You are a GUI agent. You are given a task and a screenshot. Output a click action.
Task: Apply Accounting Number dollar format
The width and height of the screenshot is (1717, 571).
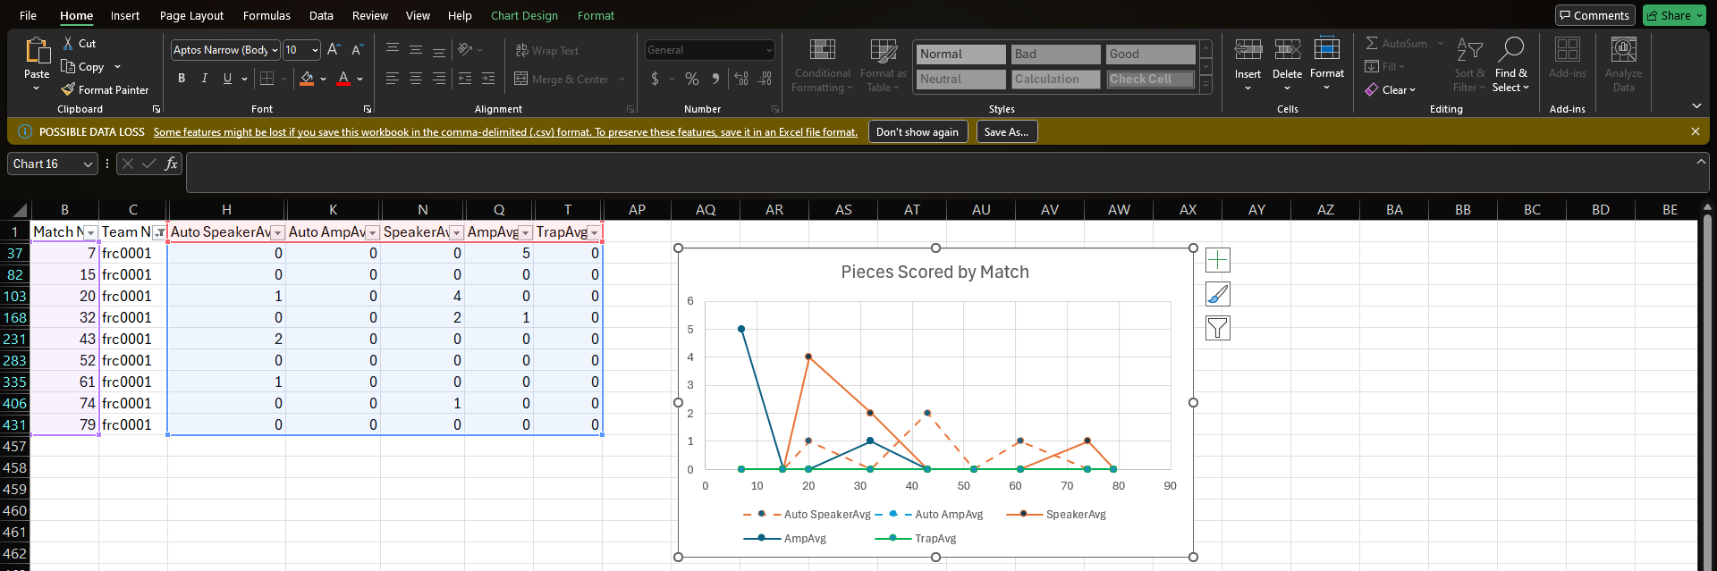tap(656, 79)
